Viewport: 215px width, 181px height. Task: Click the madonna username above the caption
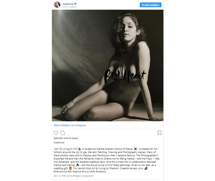click(59, 143)
